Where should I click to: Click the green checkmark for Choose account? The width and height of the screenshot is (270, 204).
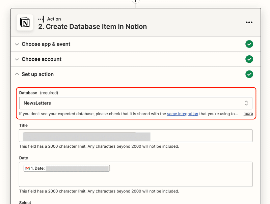pos(249,59)
